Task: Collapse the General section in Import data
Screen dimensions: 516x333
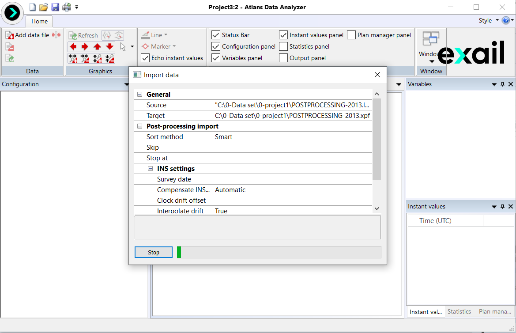Action: coord(140,95)
